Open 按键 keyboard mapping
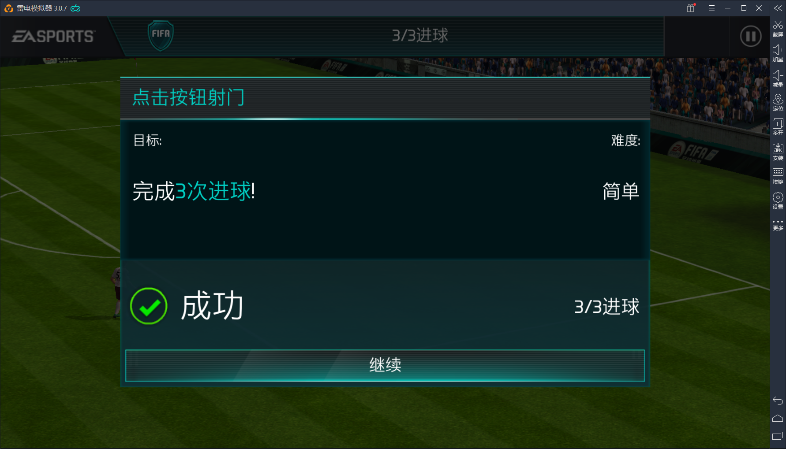This screenshot has height=449, width=786. [778, 176]
